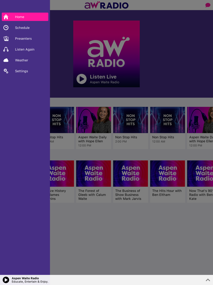
Task: Click the 'Listen Live' heading text
Action: pos(103,77)
